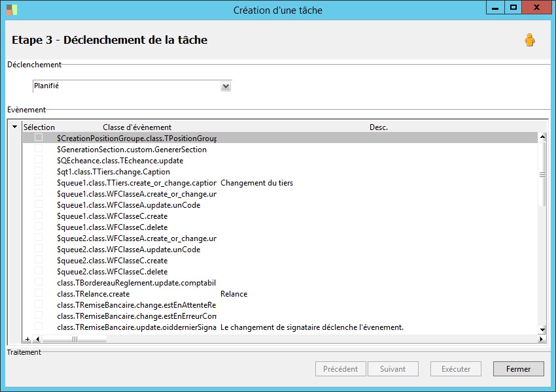This screenshot has height=392, width=556.
Task: Tick checkbox for class.TBordereauReglement.update row
Action: click(39, 282)
